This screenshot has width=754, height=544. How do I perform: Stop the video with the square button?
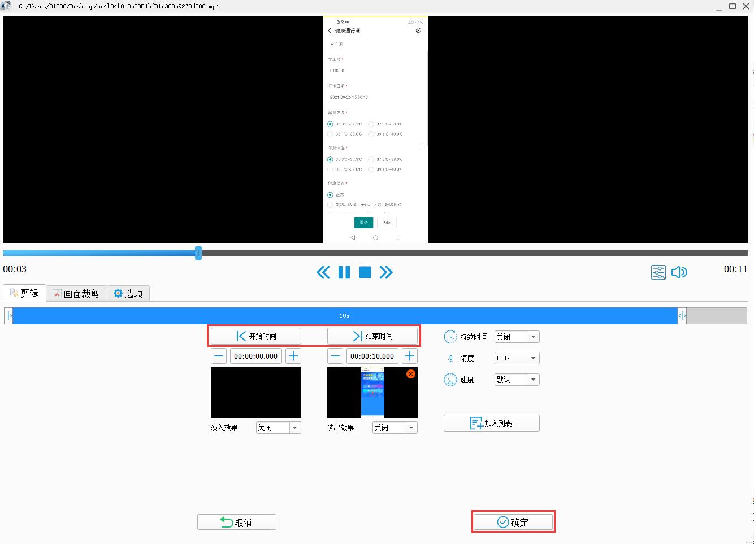point(365,273)
